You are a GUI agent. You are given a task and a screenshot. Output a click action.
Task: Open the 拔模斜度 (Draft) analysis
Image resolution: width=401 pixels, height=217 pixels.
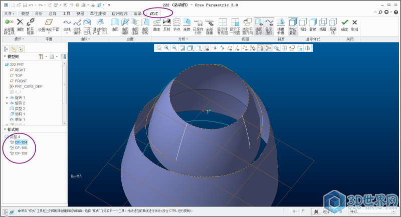pos(281,22)
